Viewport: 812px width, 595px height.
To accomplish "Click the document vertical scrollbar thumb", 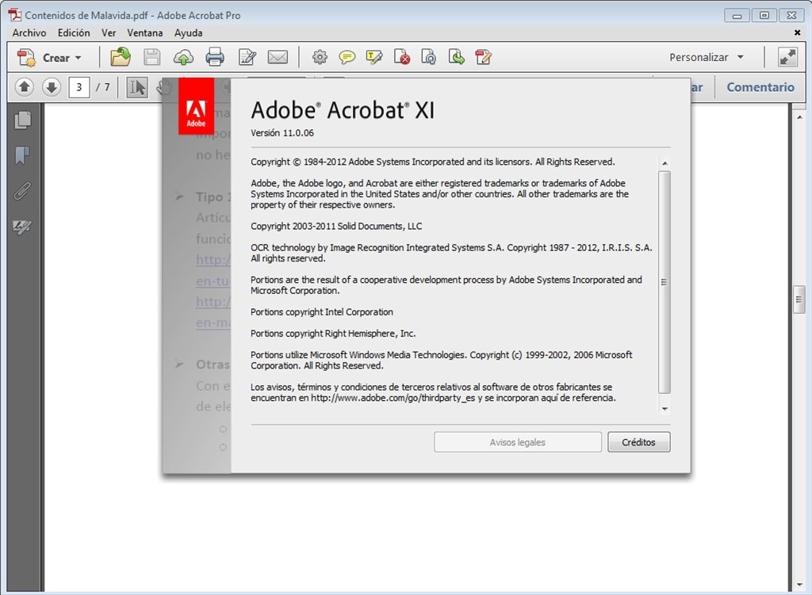I will pyautogui.click(x=799, y=299).
